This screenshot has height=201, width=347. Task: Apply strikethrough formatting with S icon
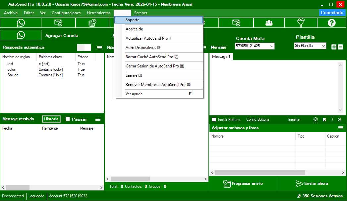coord(340,120)
